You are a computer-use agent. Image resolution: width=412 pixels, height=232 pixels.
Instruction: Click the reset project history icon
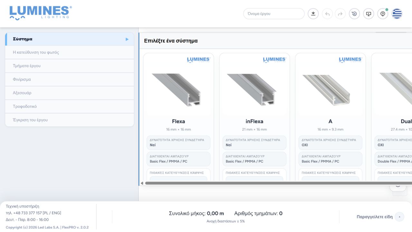coord(354,14)
